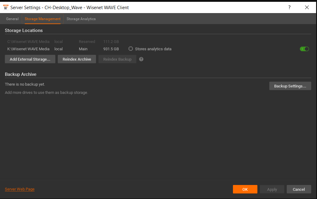Open the Server Web Page link
Image resolution: width=317 pixels, height=199 pixels.
point(20,189)
